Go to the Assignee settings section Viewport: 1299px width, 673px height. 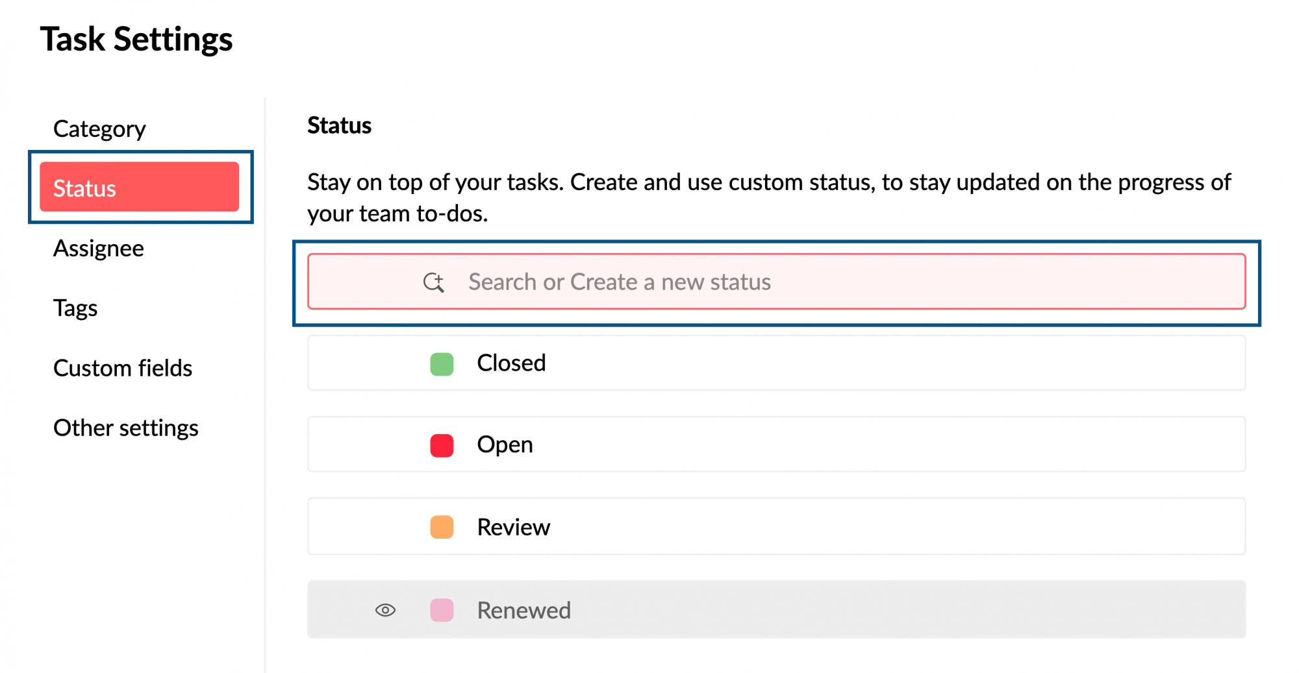[98, 248]
